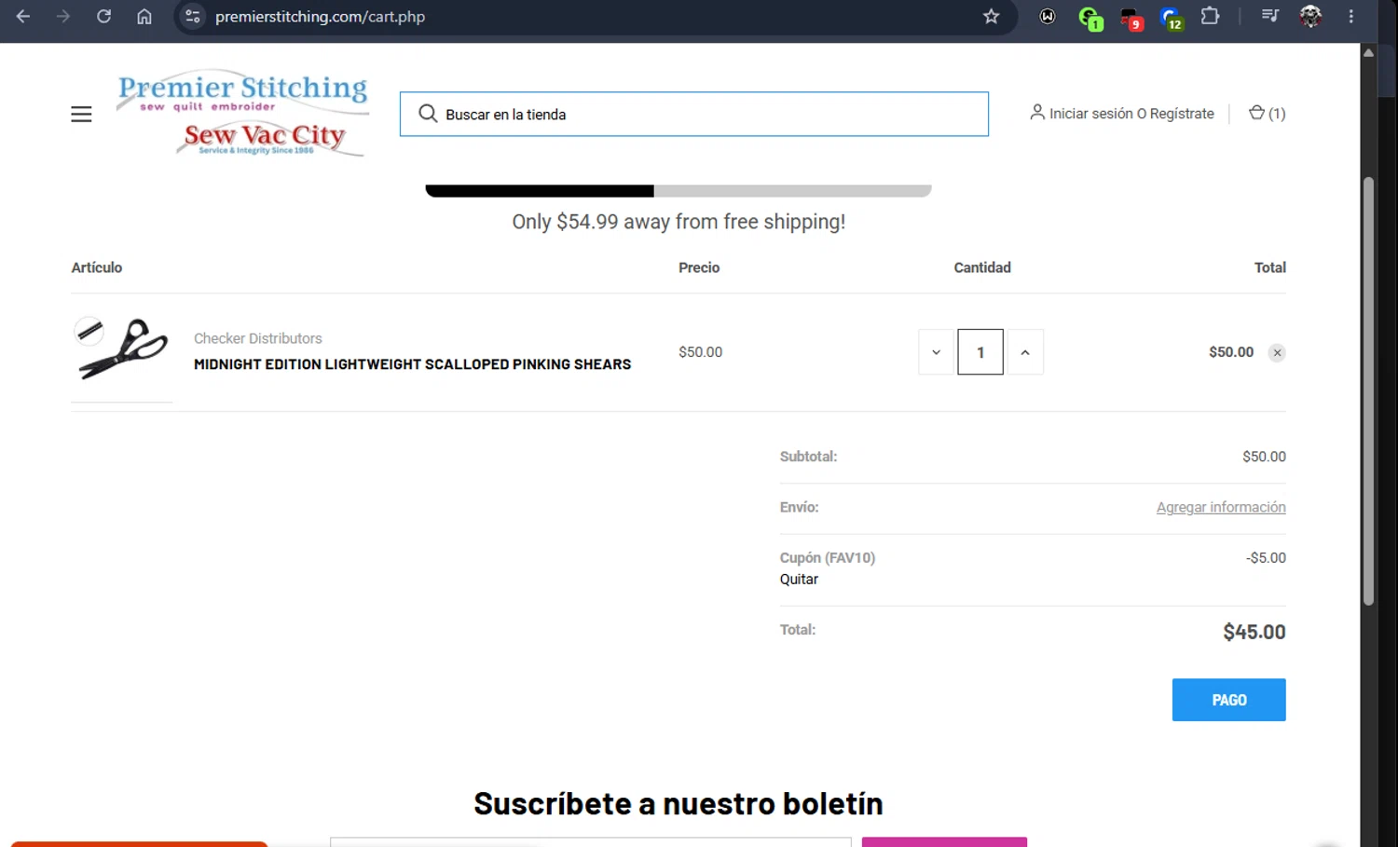Click 'Iniciar sesión' link
Image resolution: width=1398 pixels, height=847 pixels.
(1090, 114)
